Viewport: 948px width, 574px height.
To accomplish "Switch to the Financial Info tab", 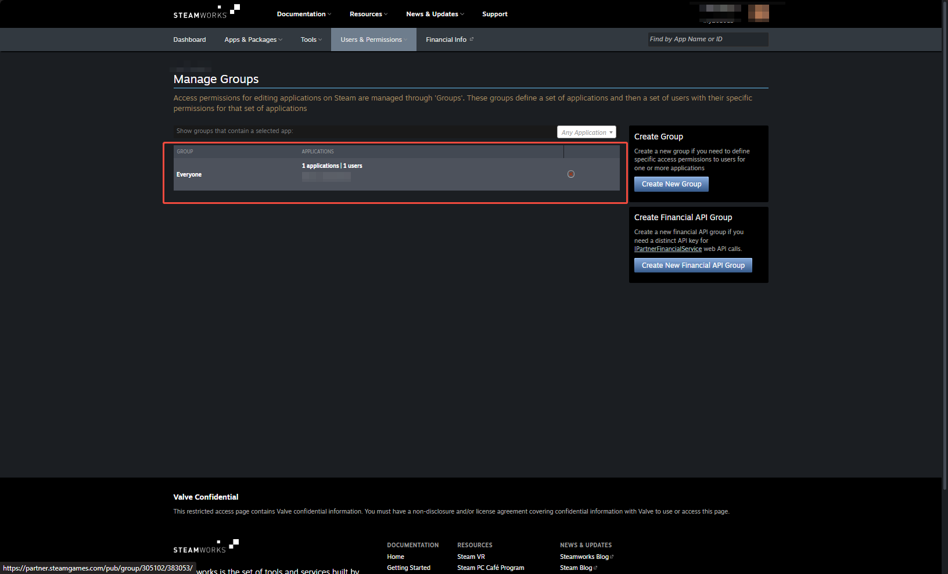I will [x=446, y=40].
